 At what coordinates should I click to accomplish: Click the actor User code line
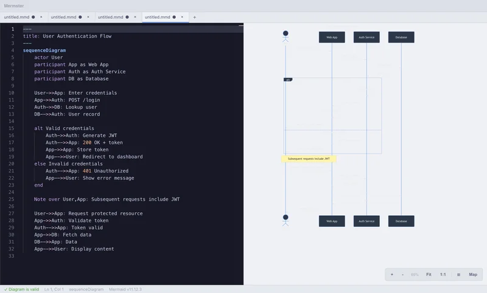click(49, 57)
